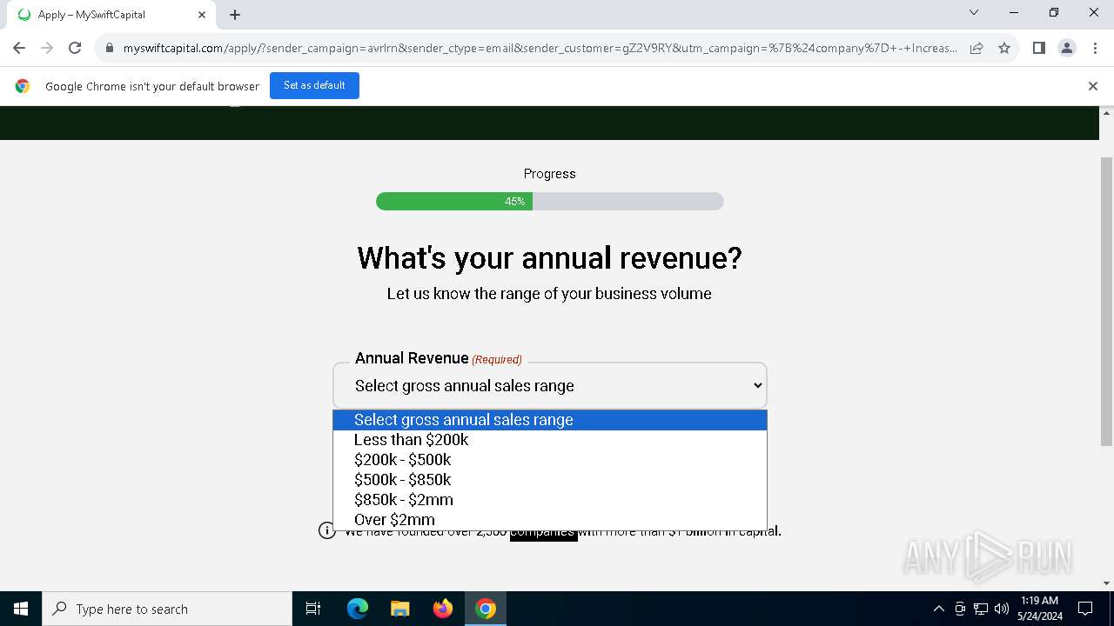
Task: Click the 'Progress' label
Action: pos(550,174)
